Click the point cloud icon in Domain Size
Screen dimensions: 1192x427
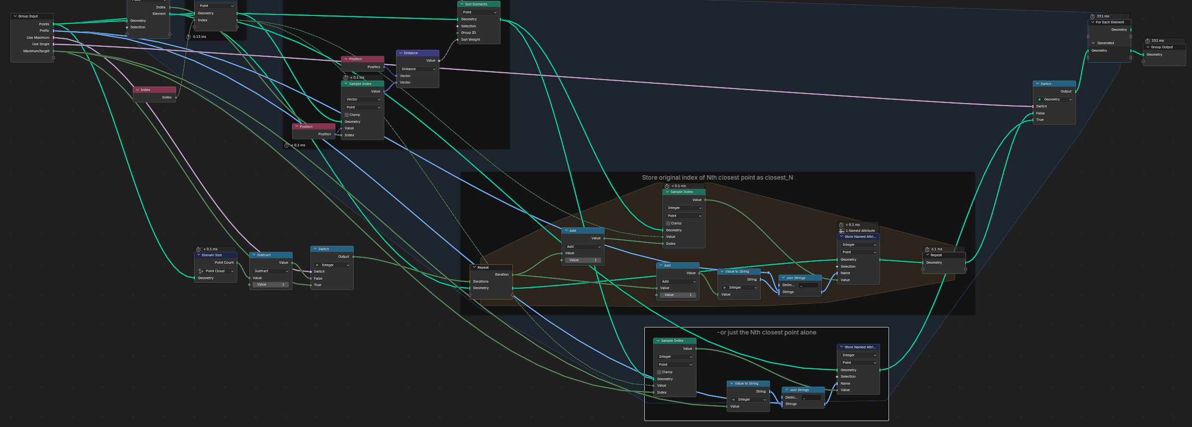click(201, 271)
